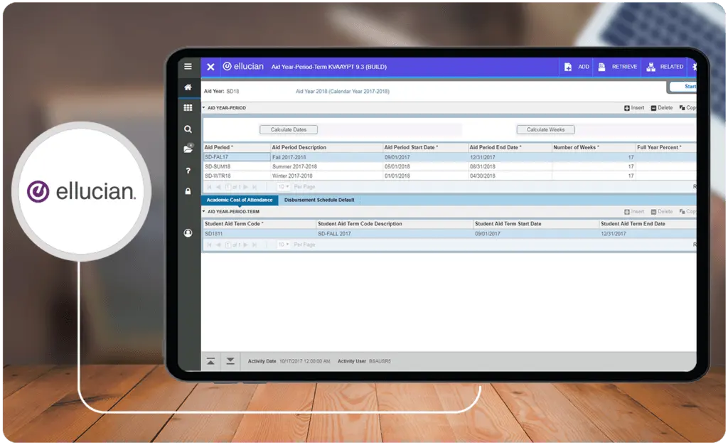Click the lock sign-out icon in sidebar
The height and width of the screenshot is (445, 728).
tap(188, 191)
